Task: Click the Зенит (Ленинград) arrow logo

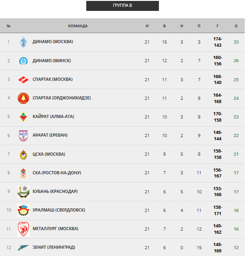Action: point(23,248)
